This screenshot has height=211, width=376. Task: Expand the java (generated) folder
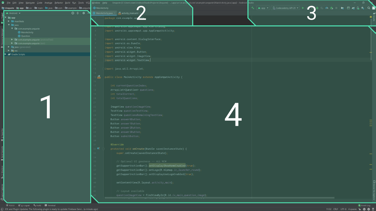[9, 47]
